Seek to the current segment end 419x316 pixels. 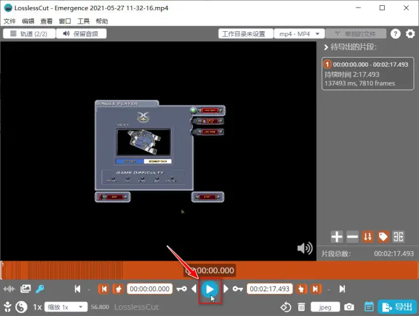tap(316, 289)
